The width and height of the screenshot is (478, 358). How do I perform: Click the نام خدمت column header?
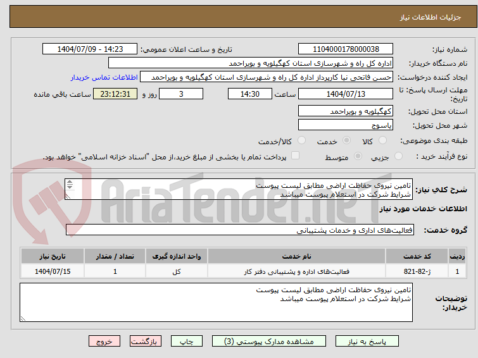(297, 256)
